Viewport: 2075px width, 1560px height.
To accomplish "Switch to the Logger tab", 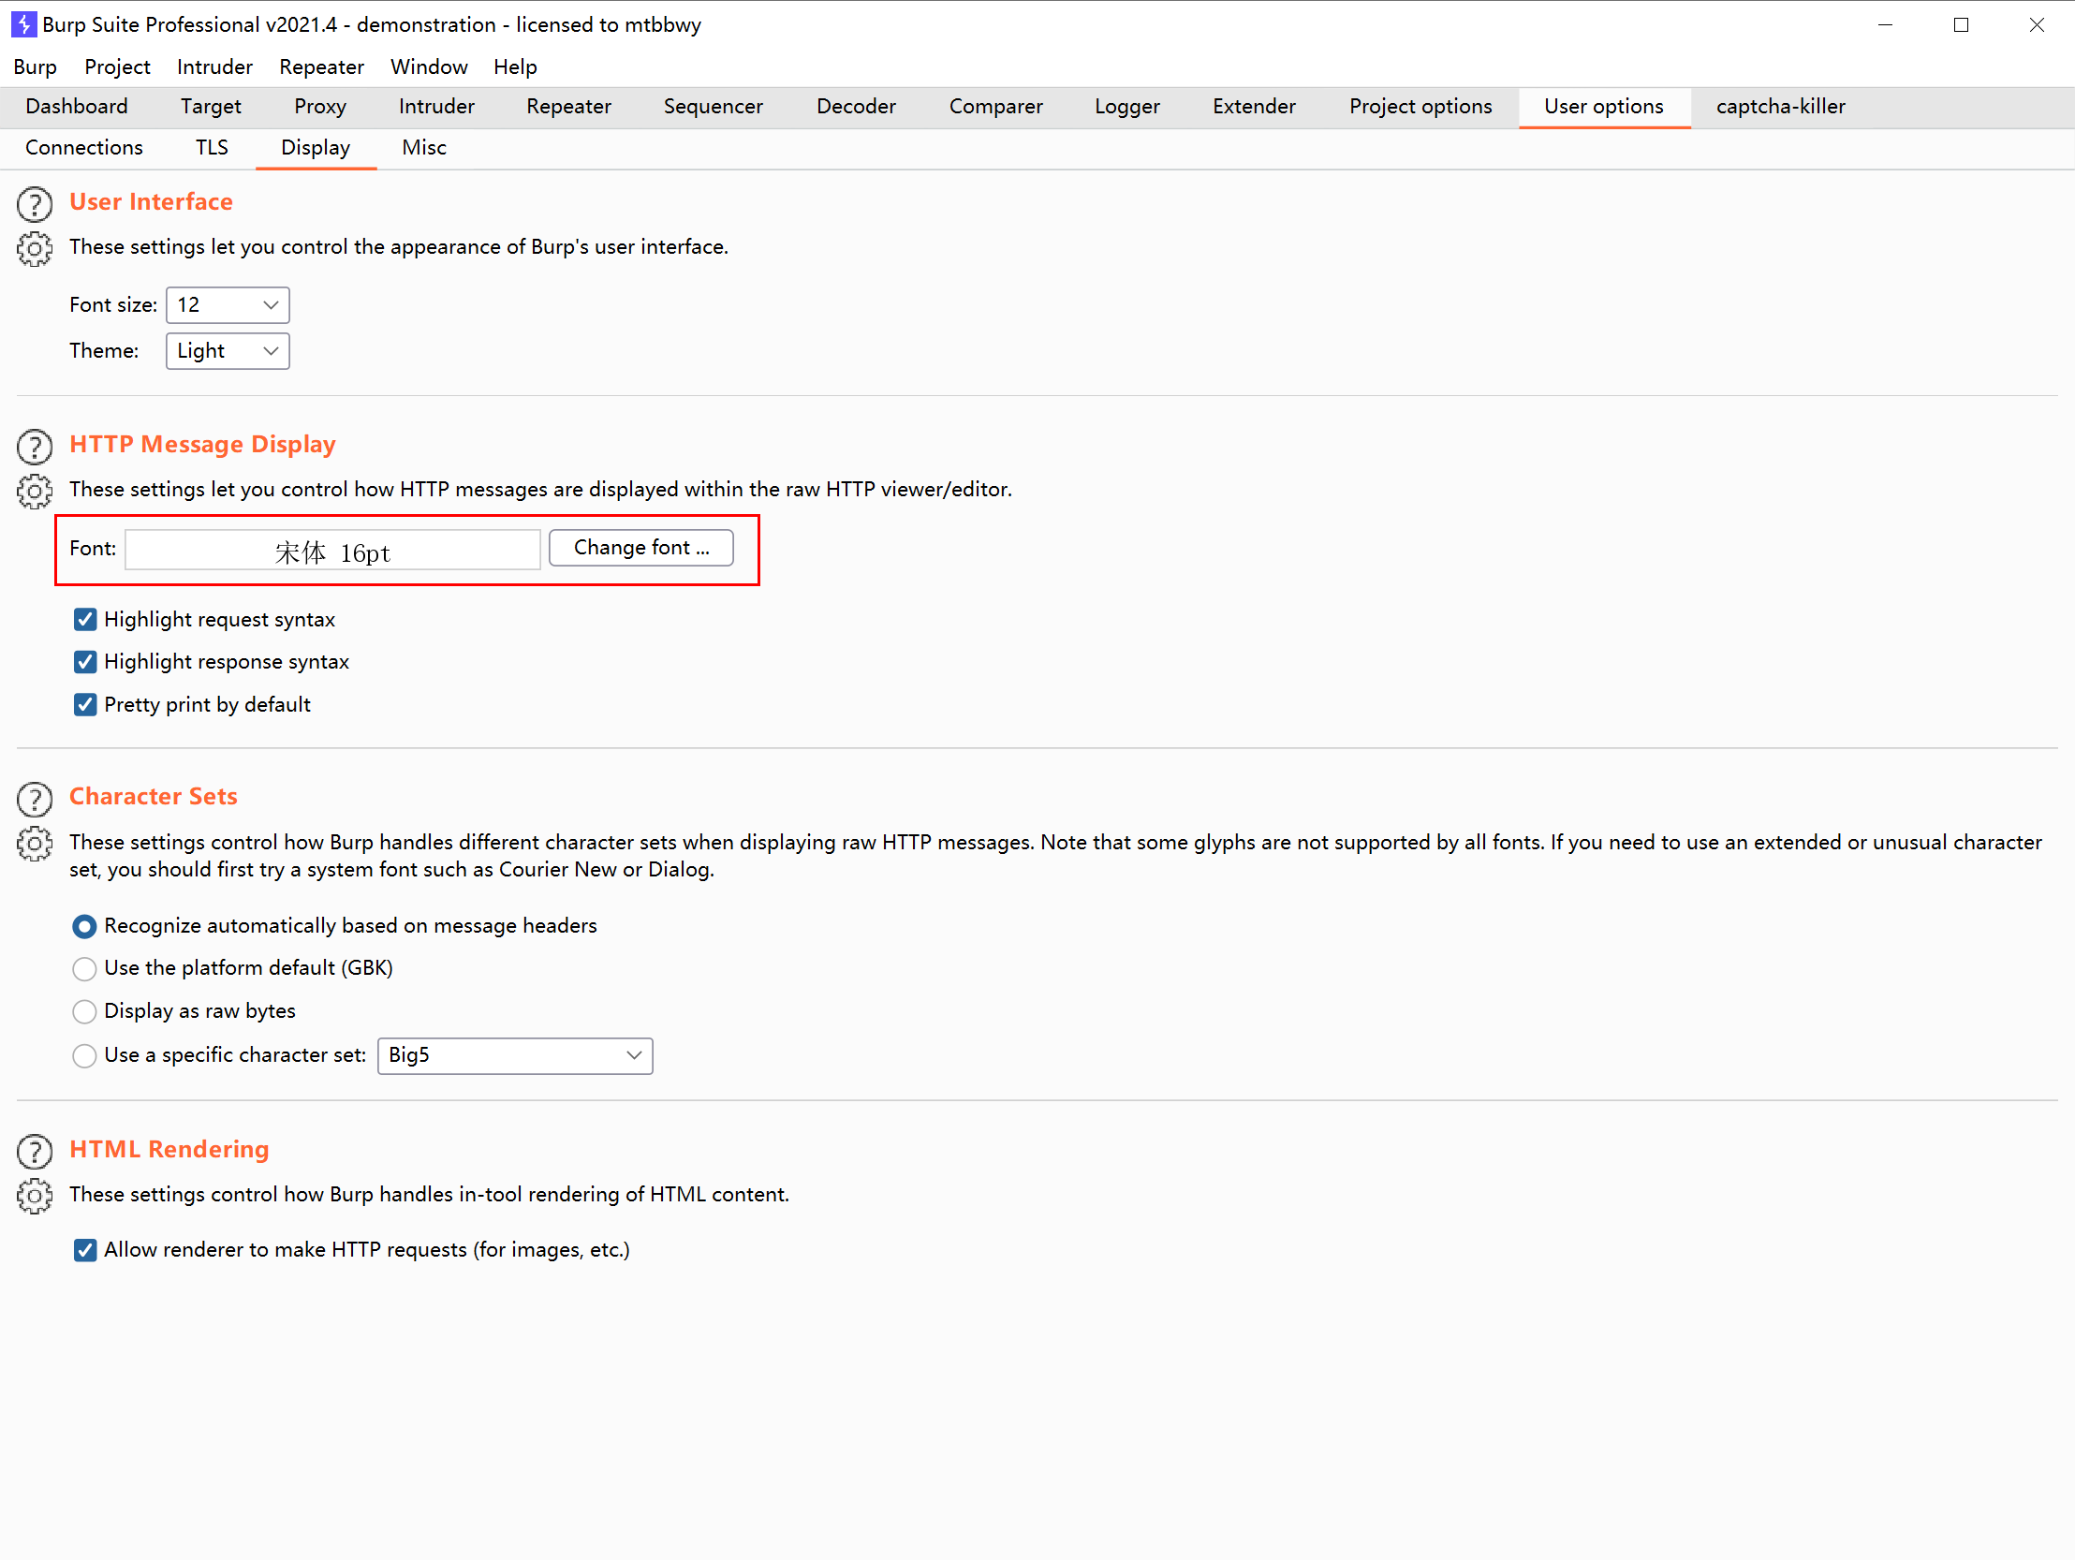I will click(1127, 107).
